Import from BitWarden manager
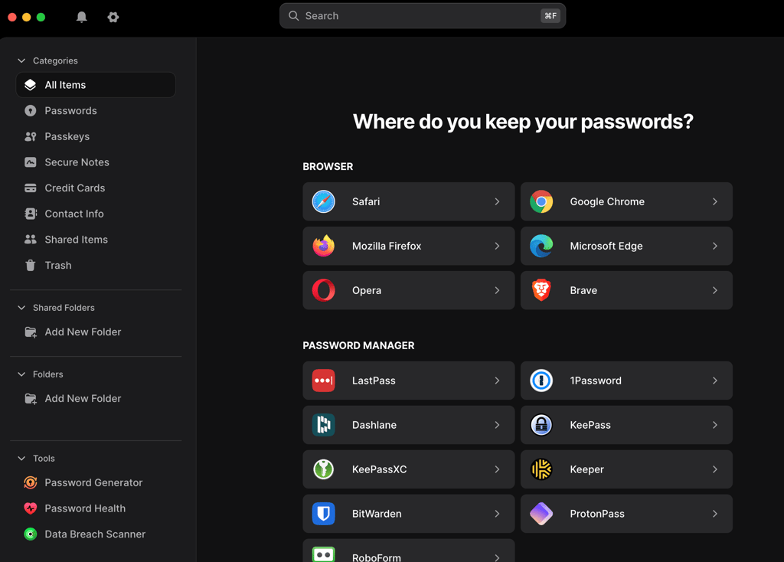 [409, 514]
